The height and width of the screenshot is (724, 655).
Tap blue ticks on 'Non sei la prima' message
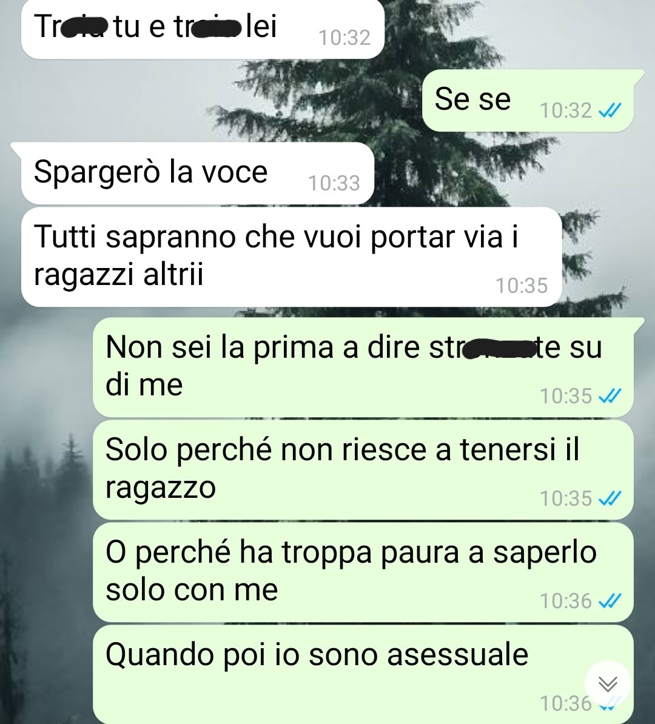coord(610,396)
